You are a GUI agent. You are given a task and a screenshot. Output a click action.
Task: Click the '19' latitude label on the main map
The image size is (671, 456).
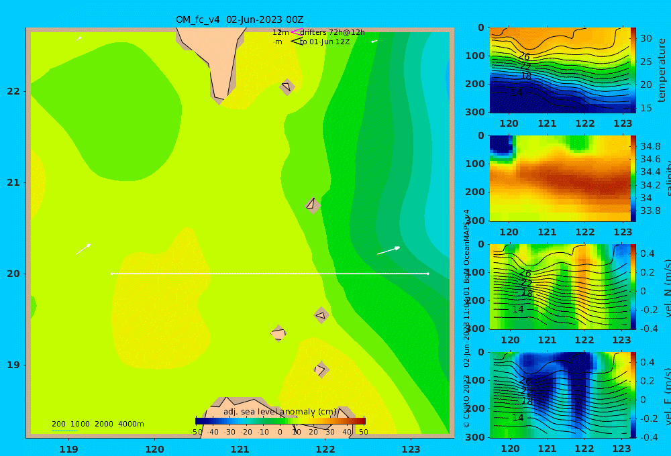tap(13, 365)
